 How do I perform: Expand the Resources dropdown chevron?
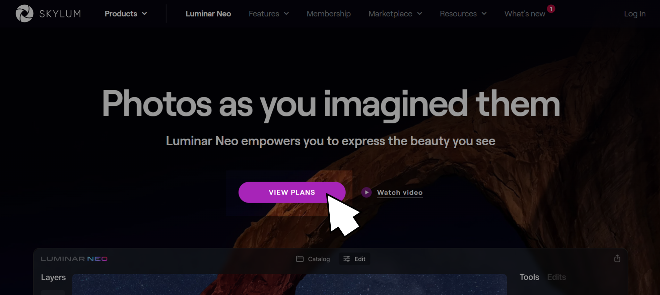coord(484,14)
